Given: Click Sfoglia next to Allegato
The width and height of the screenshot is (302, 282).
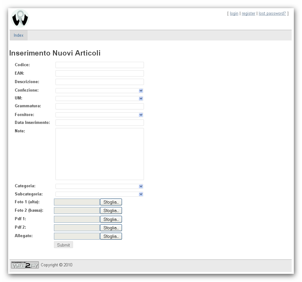Looking at the screenshot, I should pos(111,236).
